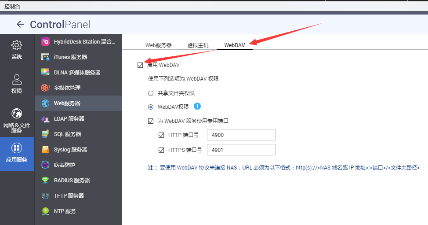
Task: Click the NTP 服务 clock icon
Action: click(45, 211)
